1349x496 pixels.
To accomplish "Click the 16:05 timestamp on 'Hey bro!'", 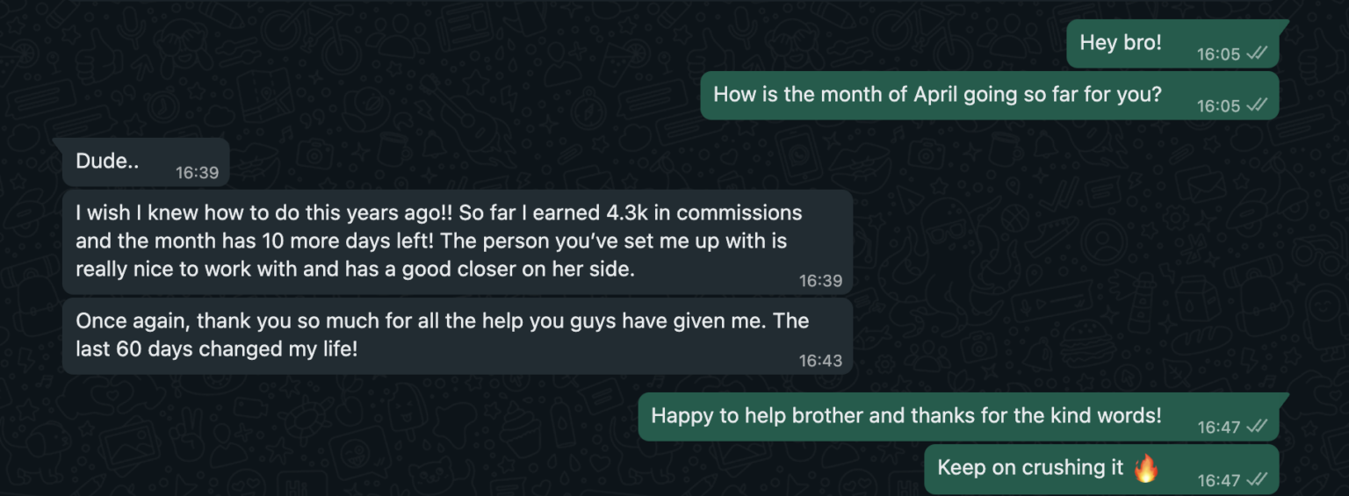I will click(1218, 54).
